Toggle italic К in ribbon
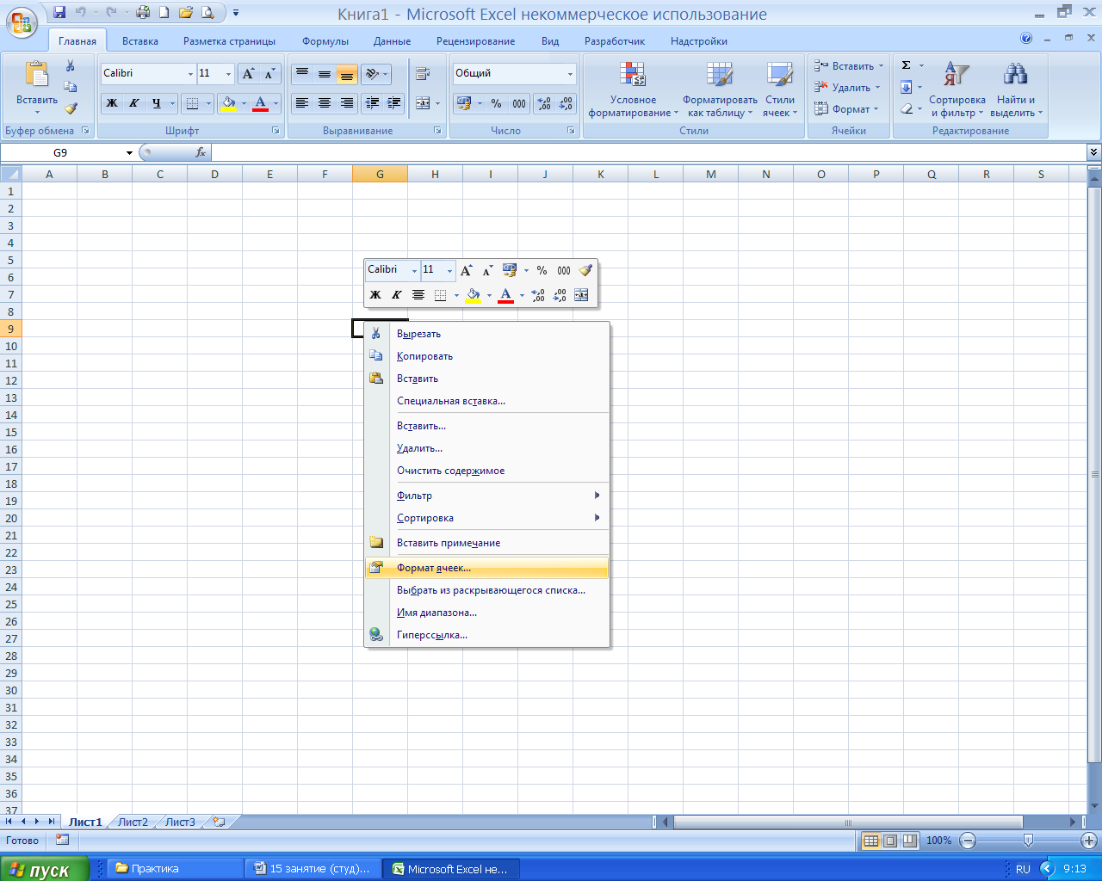 [x=134, y=103]
